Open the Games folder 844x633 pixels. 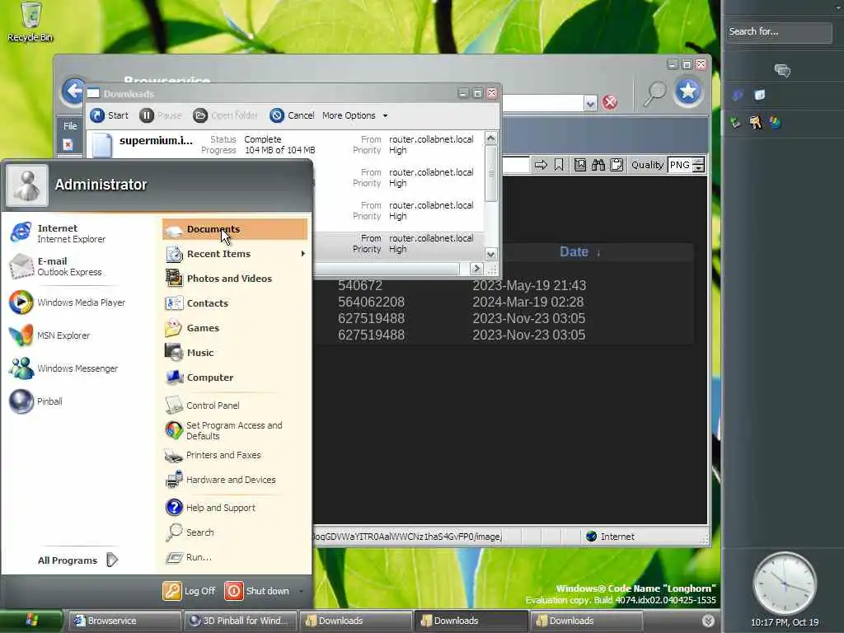pos(235,328)
